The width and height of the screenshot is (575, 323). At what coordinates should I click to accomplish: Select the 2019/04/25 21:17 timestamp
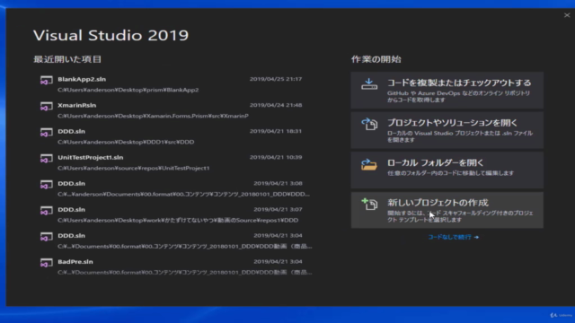(276, 79)
